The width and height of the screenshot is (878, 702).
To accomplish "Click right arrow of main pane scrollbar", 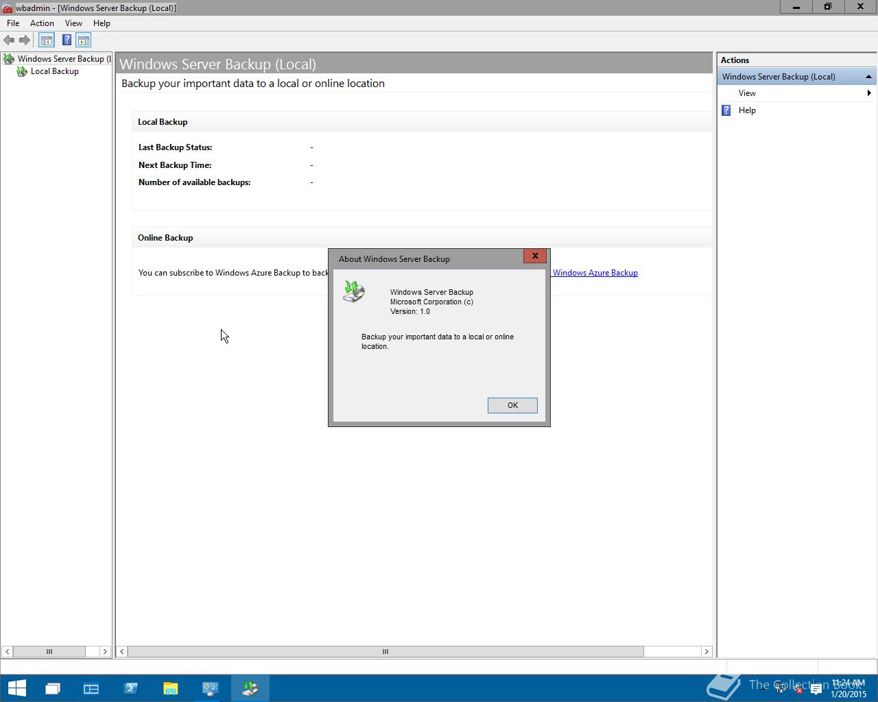I will tap(707, 651).
